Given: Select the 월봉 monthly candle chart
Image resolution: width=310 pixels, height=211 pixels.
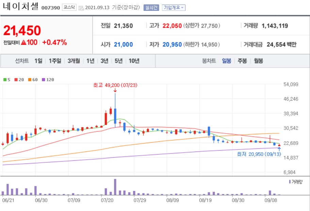Looking at the screenshot, I should click(258, 61).
